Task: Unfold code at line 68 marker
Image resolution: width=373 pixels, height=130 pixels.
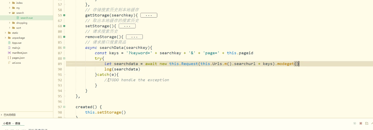Action: tap(64, 26)
